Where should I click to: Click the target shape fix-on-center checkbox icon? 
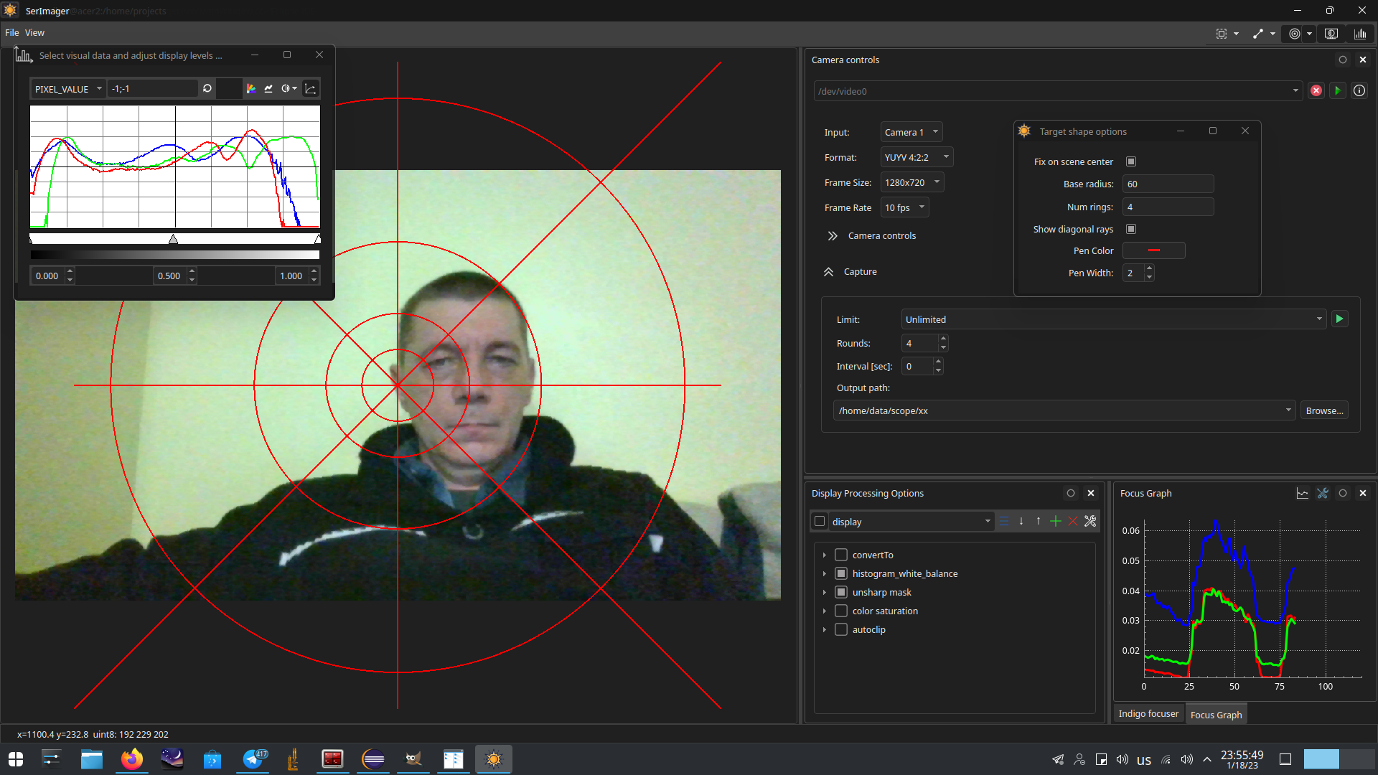(x=1132, y=161)
